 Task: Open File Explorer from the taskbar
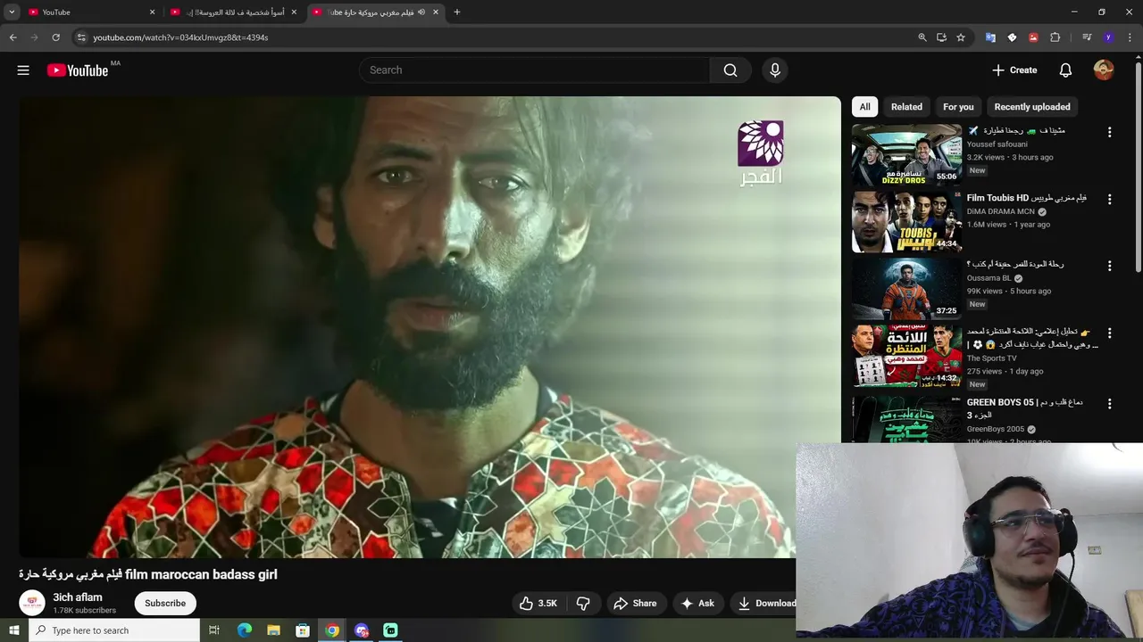tap(274, 630)
